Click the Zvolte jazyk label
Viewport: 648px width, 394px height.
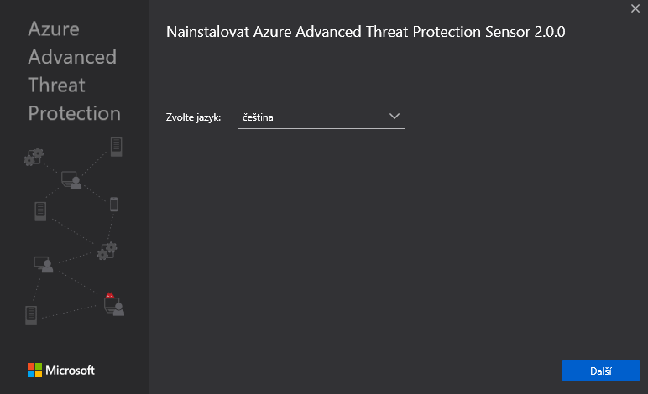193,117
